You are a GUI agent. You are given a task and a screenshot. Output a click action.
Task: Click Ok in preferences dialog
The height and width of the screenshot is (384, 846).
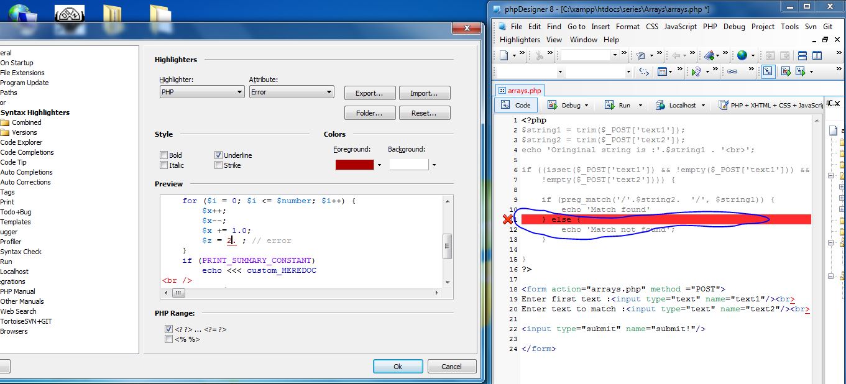pos(398,367)
